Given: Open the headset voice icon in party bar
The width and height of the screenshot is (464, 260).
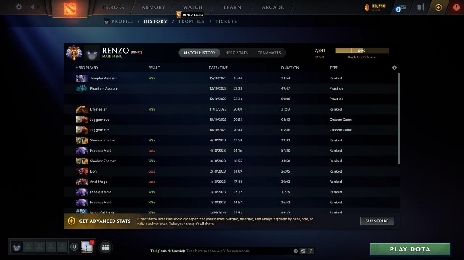Looking at the screenshot, I should tap(74, 247).
